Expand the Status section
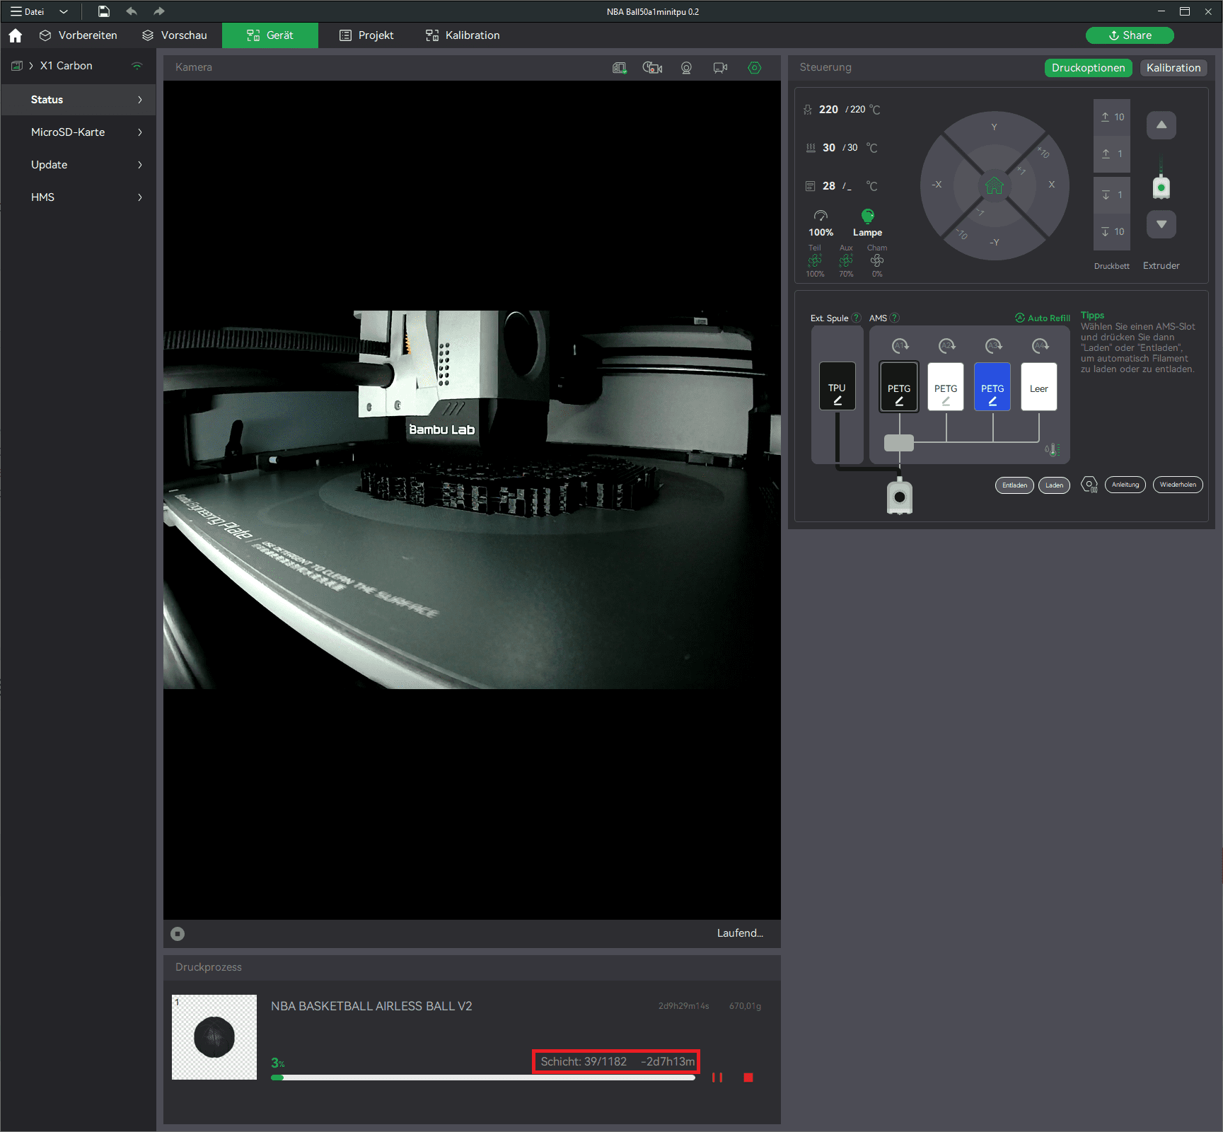The image size is (1223, 1132). tap(78, 100)
